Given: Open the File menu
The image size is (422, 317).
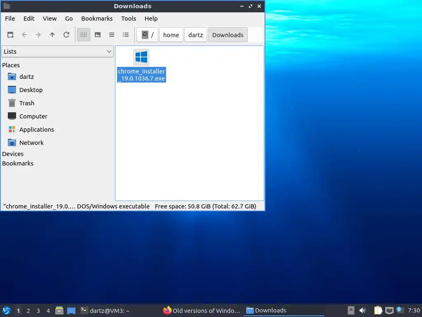Looking at the screenshot, I should 10,19.
